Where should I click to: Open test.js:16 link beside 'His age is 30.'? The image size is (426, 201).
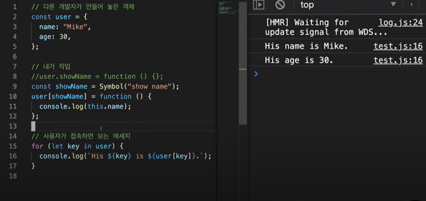tap(398, 60)
